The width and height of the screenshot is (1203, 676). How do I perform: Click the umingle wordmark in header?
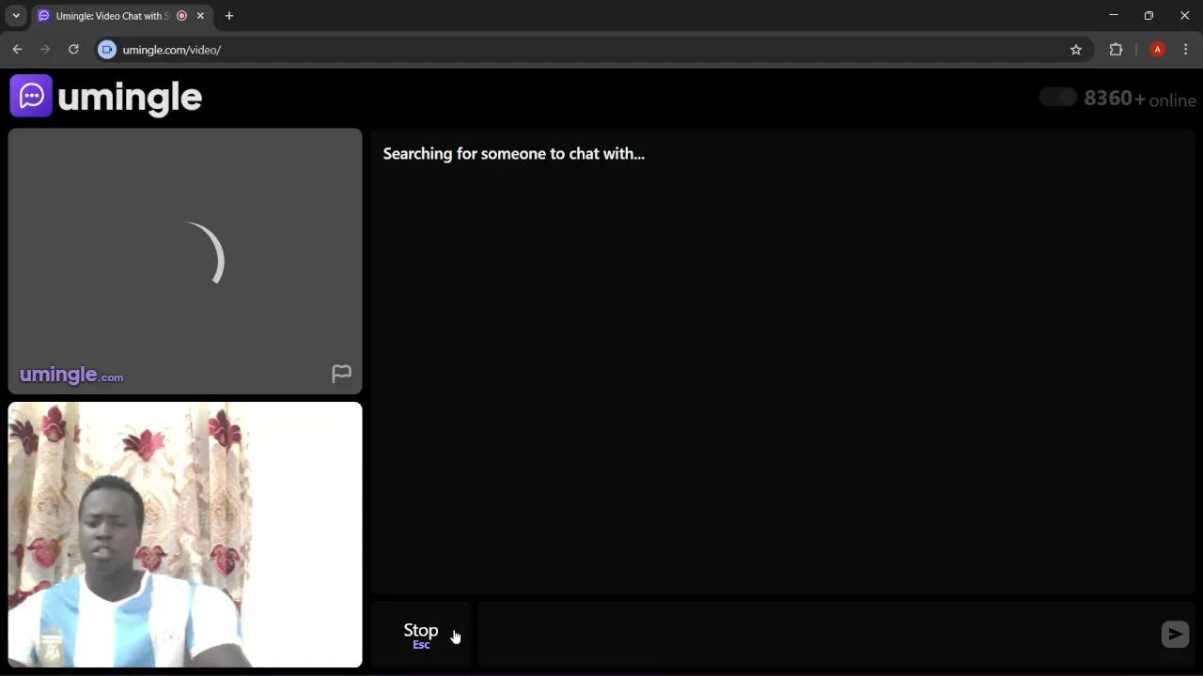[130, 97]
